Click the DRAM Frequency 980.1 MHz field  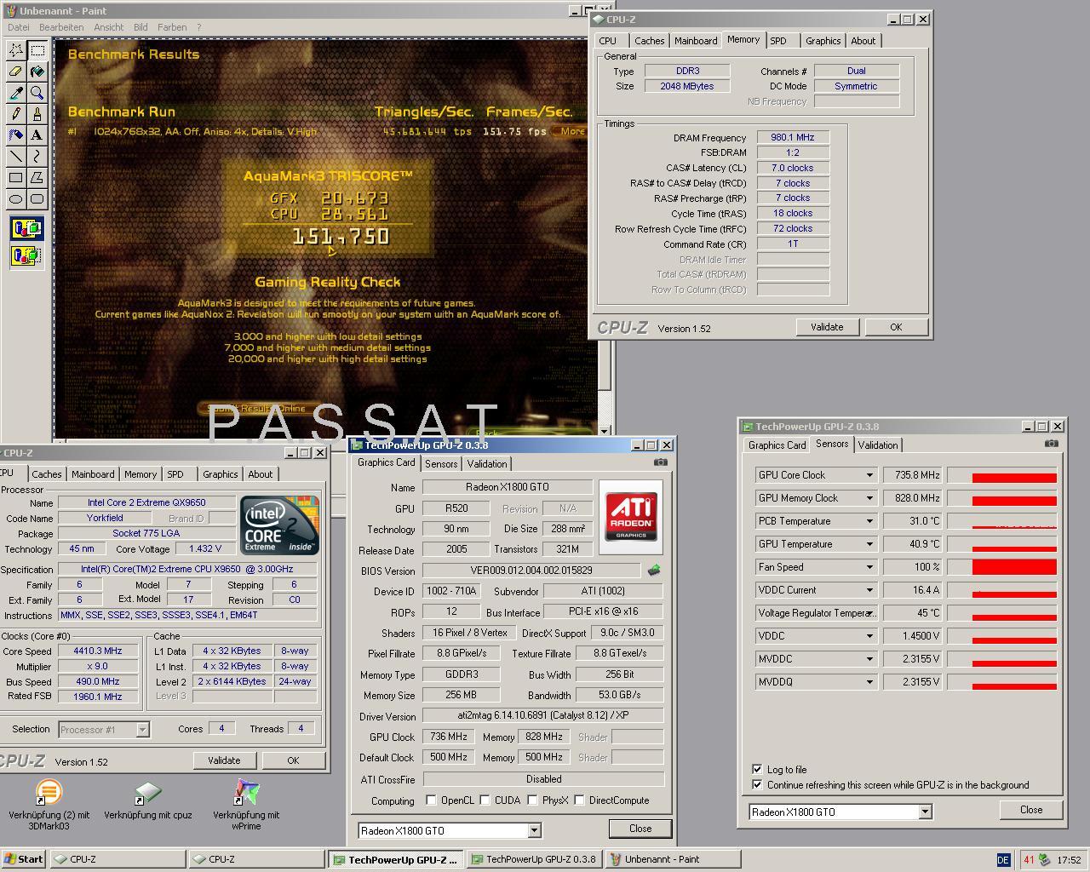click(x=793, y=137)
